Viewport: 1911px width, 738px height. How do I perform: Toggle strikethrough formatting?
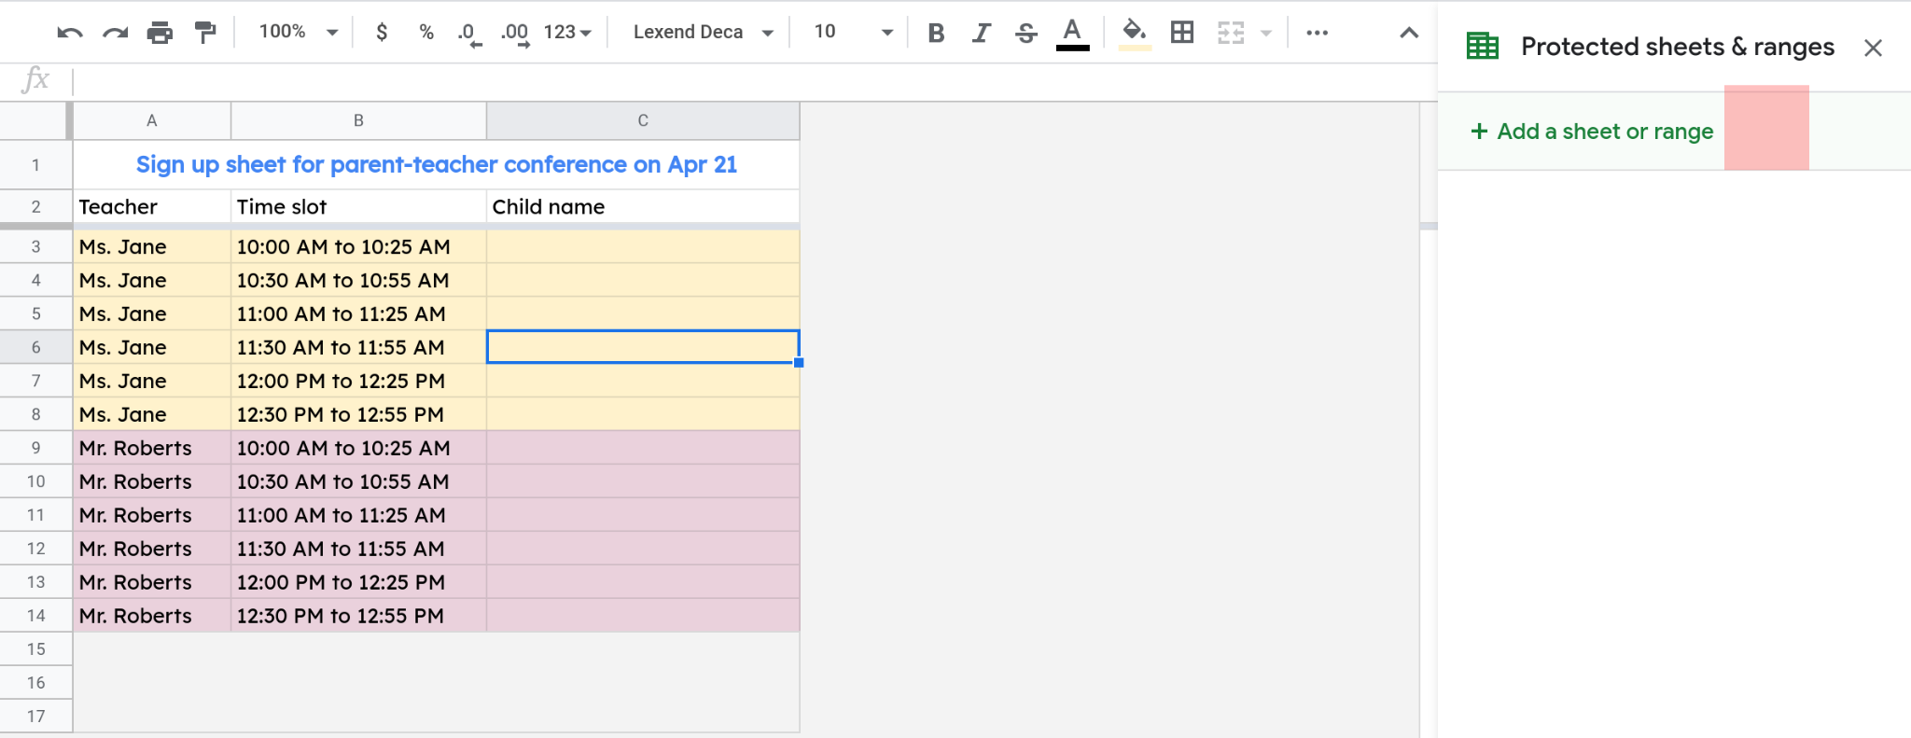[x=1026, y=33]
